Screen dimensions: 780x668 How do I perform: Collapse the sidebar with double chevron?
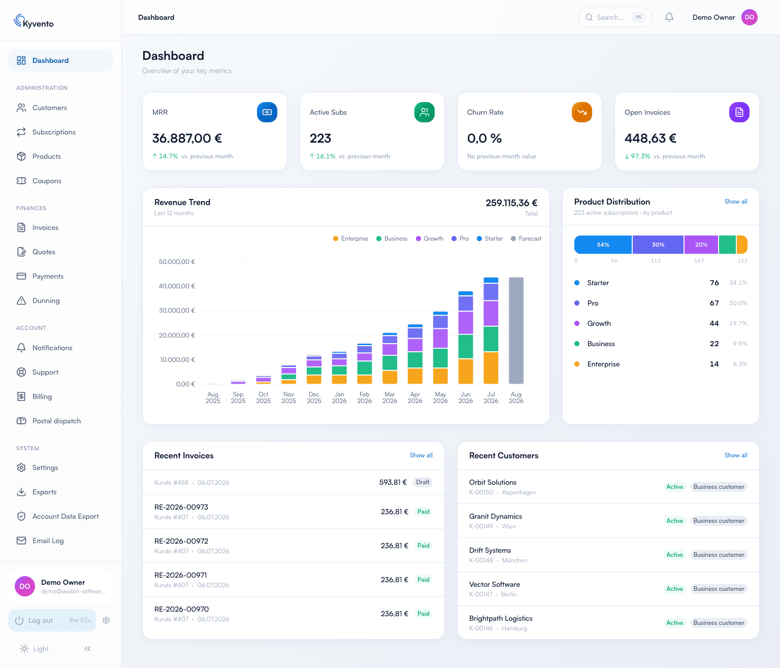click(87, 649)
